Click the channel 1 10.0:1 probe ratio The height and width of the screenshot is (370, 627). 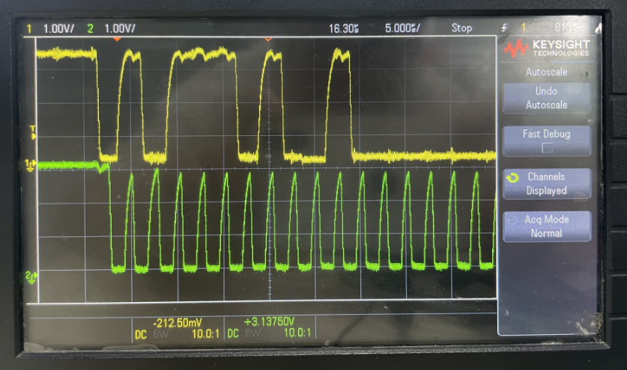[205, 333]
